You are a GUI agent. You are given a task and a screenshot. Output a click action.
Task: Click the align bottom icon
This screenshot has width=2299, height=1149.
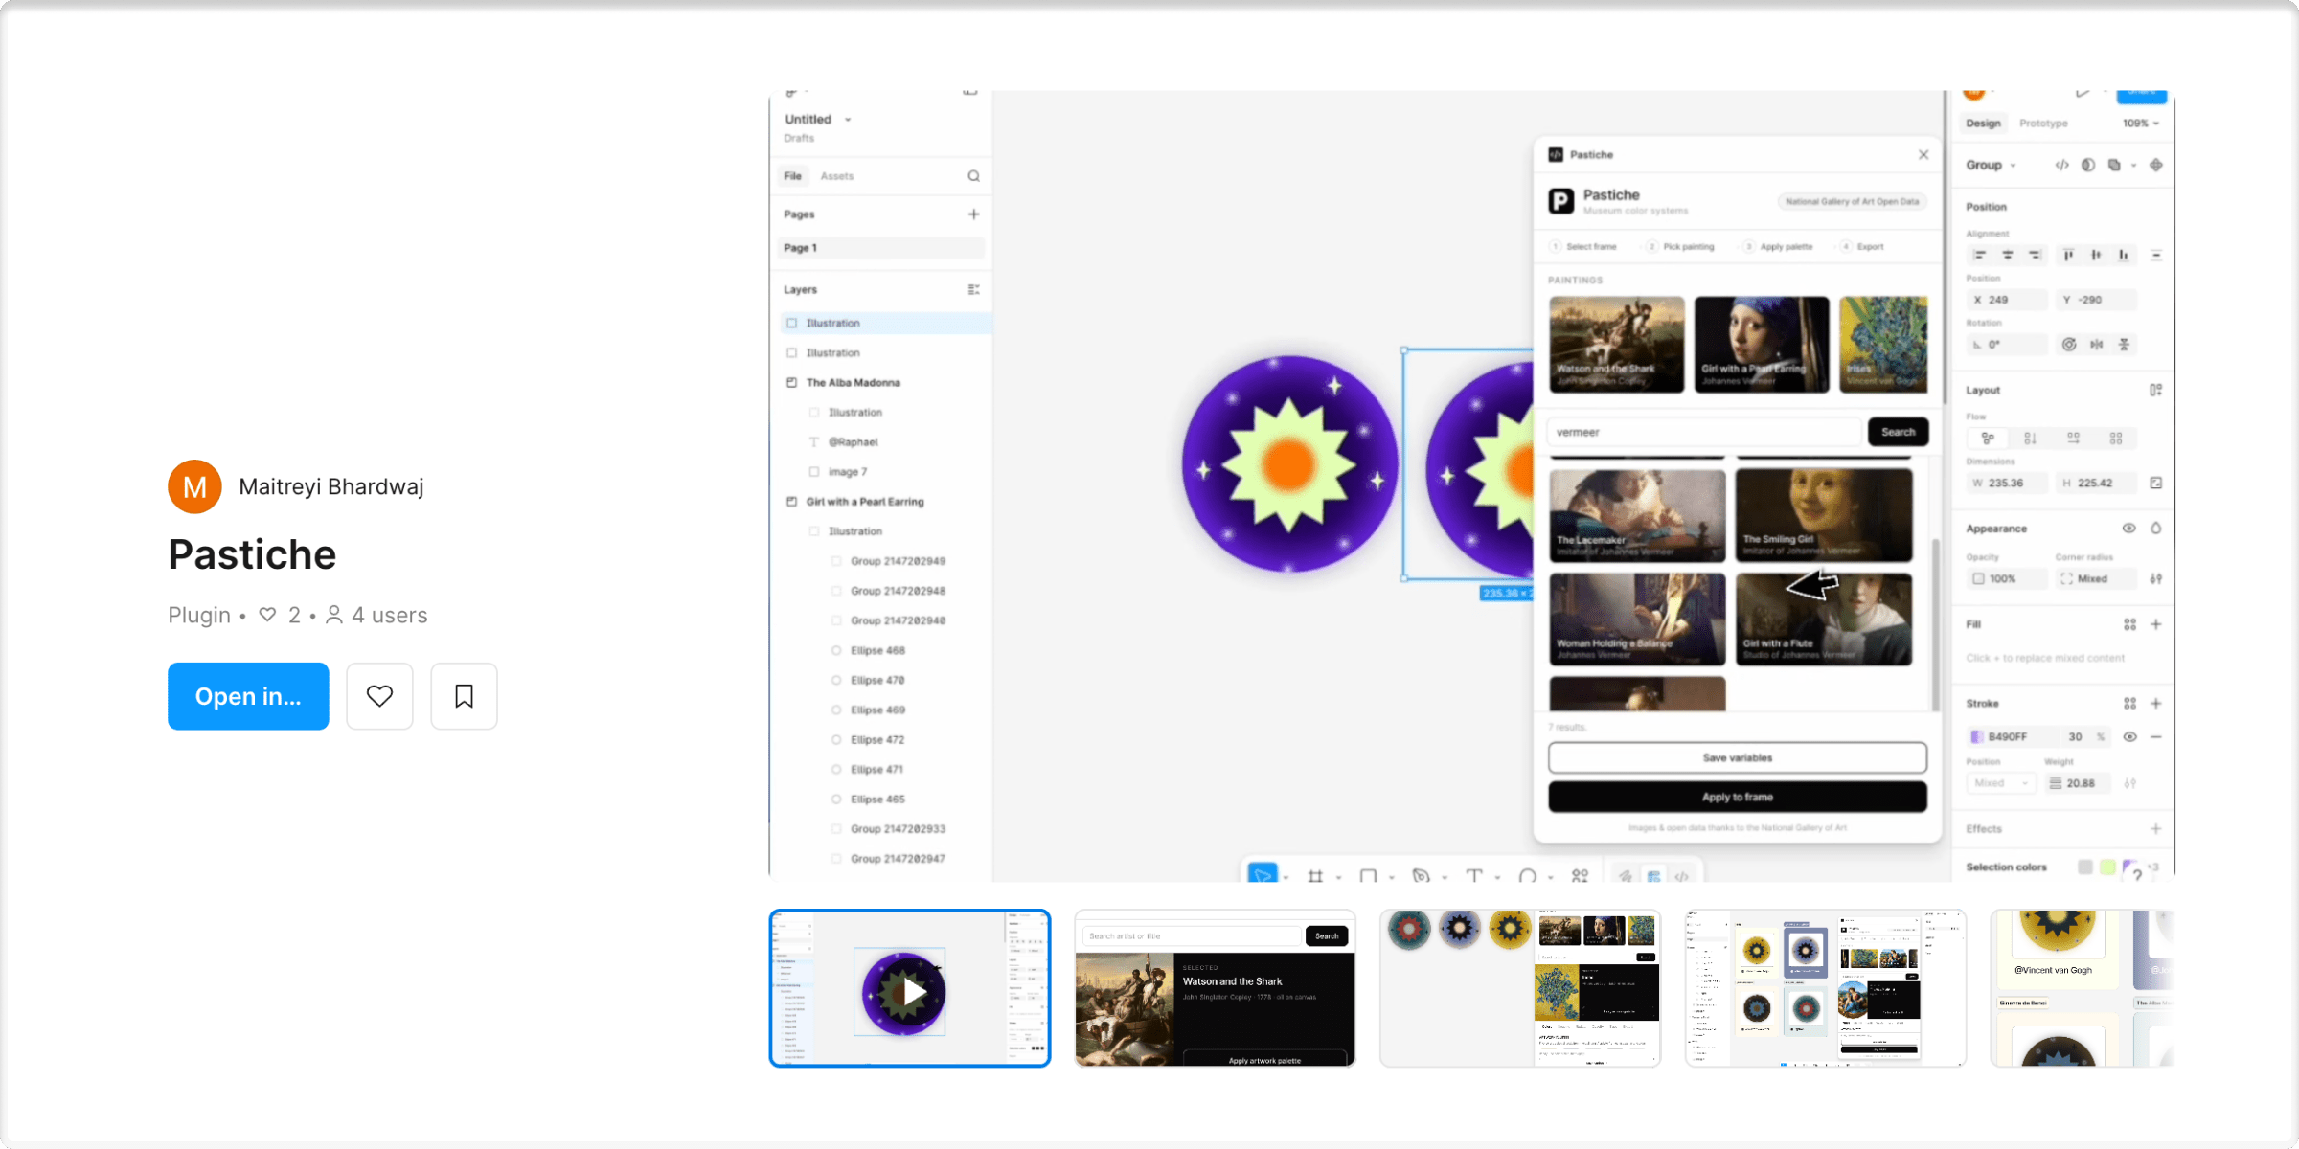(x=2124, y=255)
